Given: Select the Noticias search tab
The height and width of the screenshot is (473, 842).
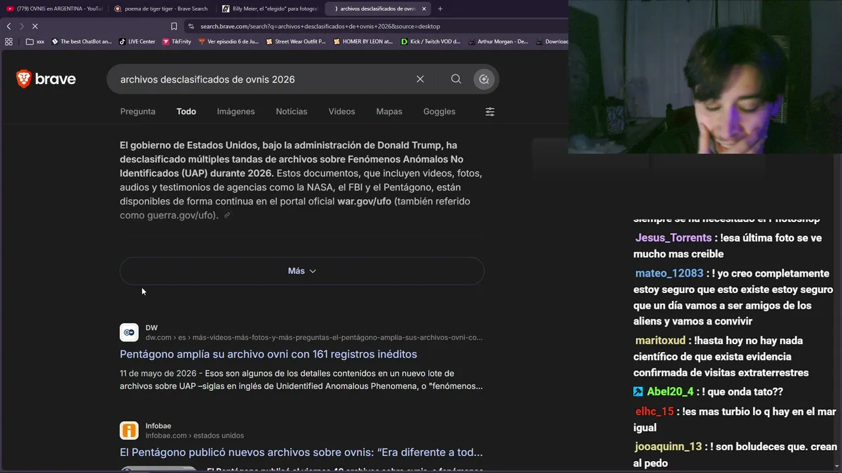Looking at the screenshot, I should [291, 112].
